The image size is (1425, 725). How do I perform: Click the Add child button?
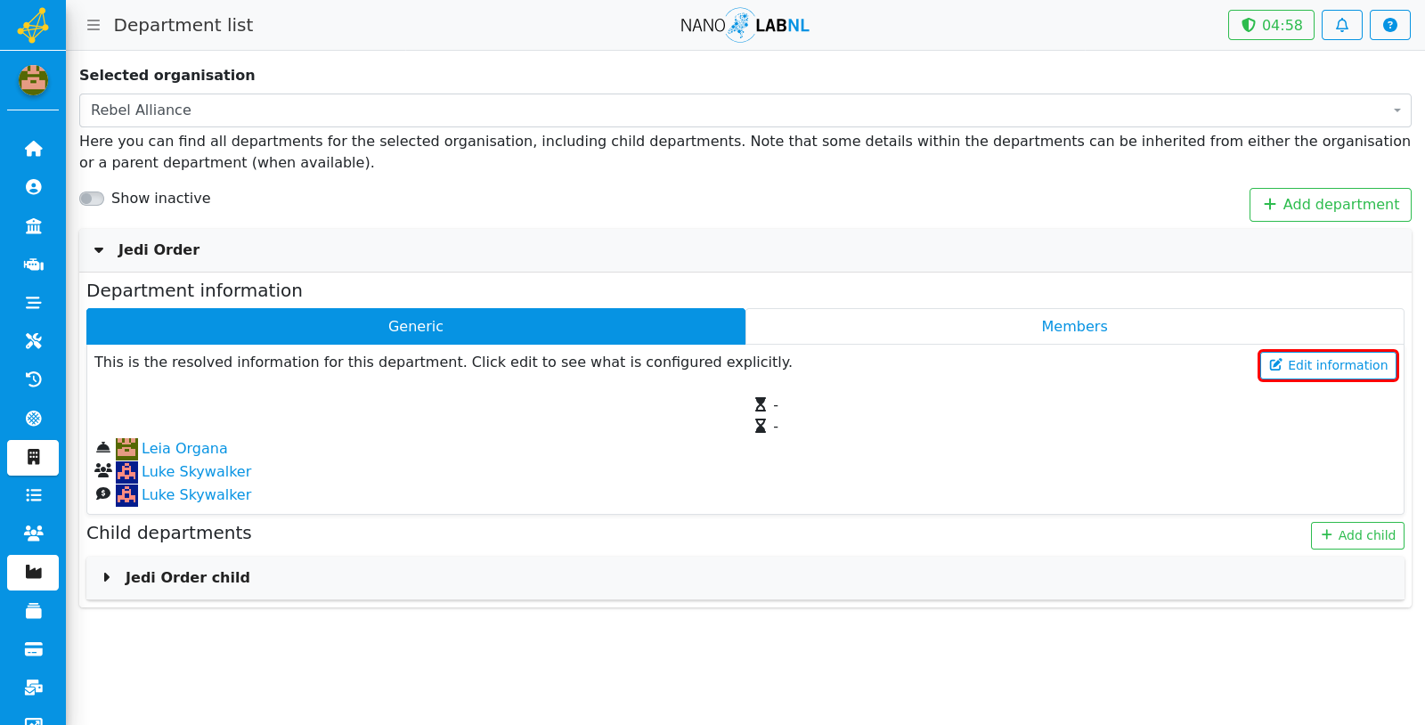pos(1357,535)
